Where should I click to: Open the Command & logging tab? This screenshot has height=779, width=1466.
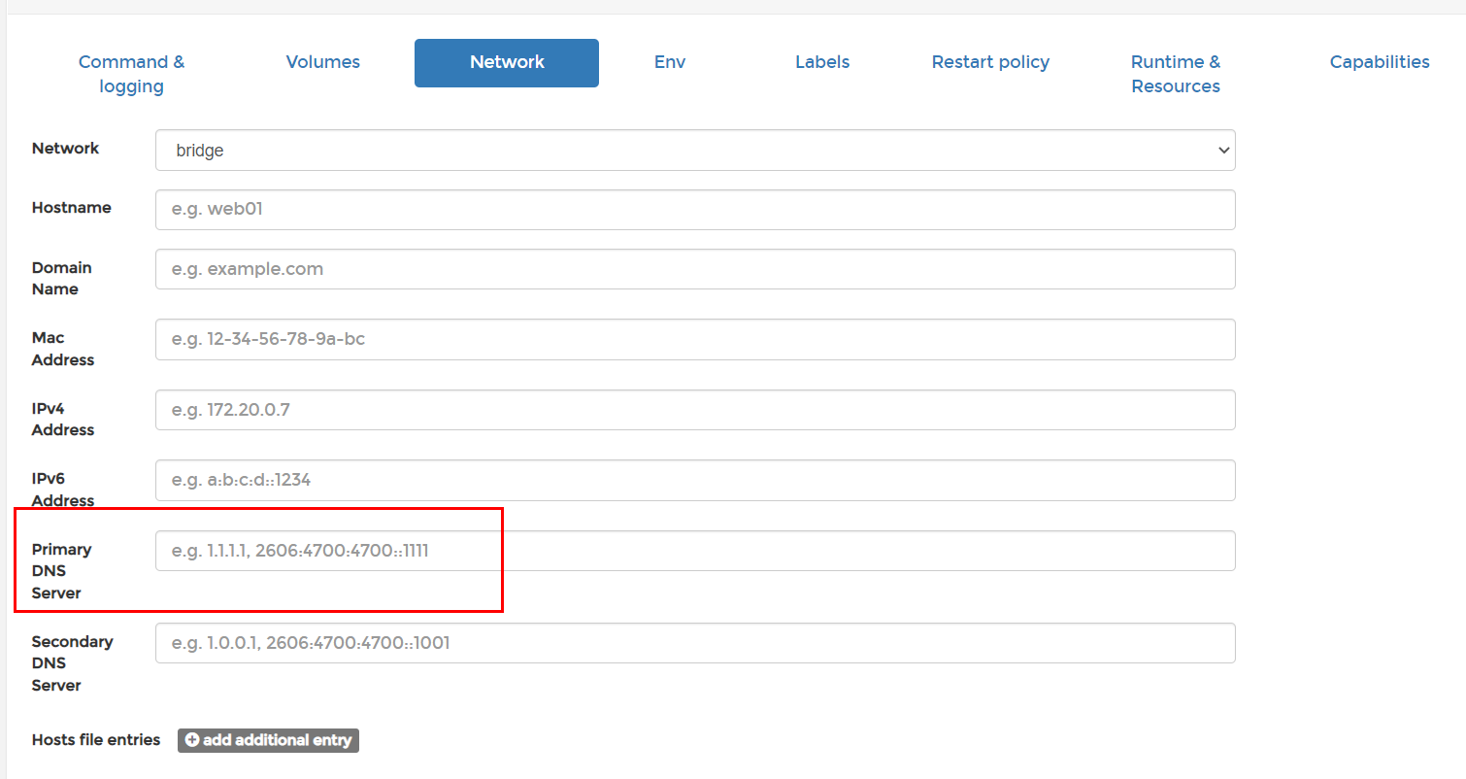pyautogui.click(x=131, y=74)
